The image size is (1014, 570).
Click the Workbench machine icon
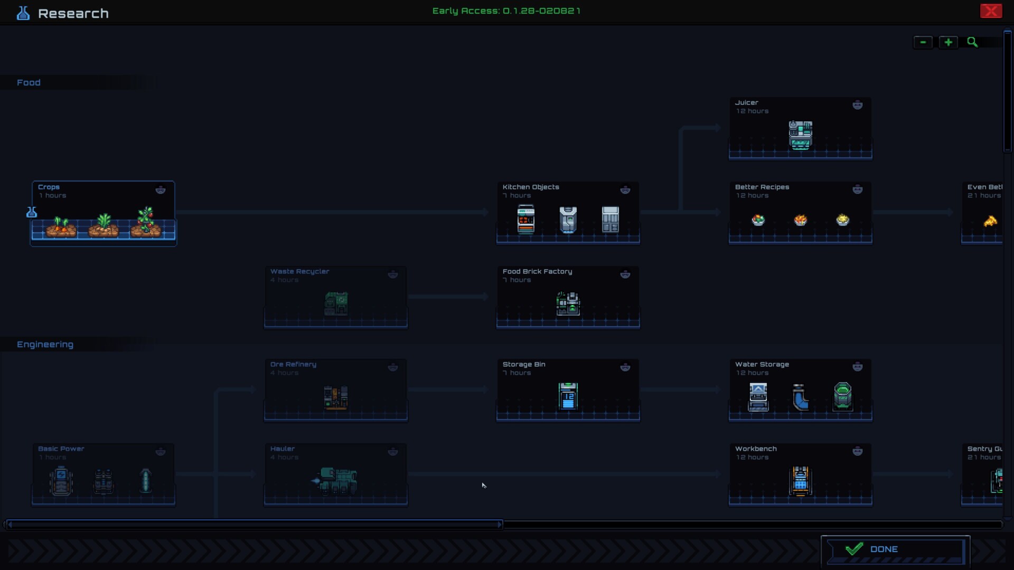[800, 480]
